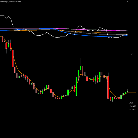Click the last small green candle on chart
138x138 pixels.
(x=128, y=91)
